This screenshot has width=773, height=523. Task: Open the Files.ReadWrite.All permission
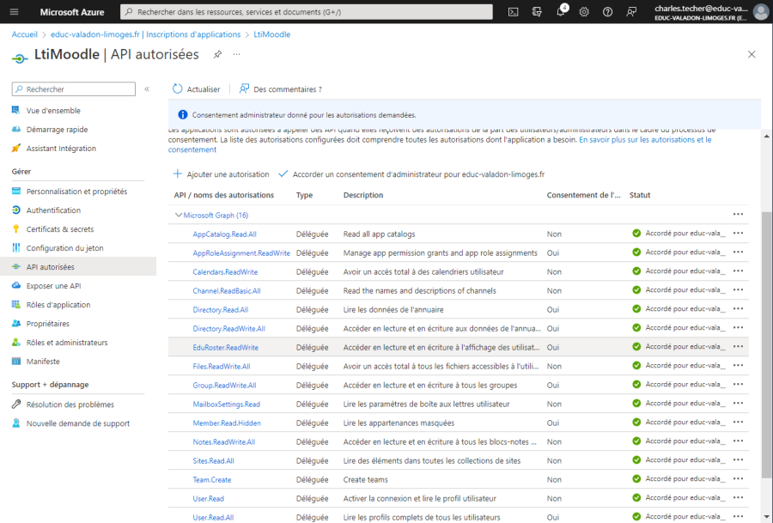222,366
